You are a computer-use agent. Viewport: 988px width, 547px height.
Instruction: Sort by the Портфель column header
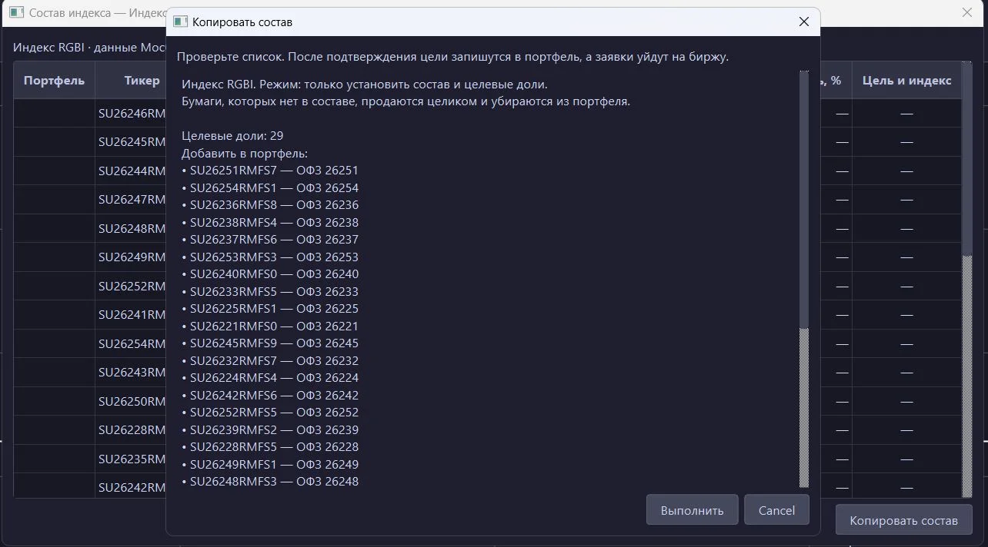[54, 81]
